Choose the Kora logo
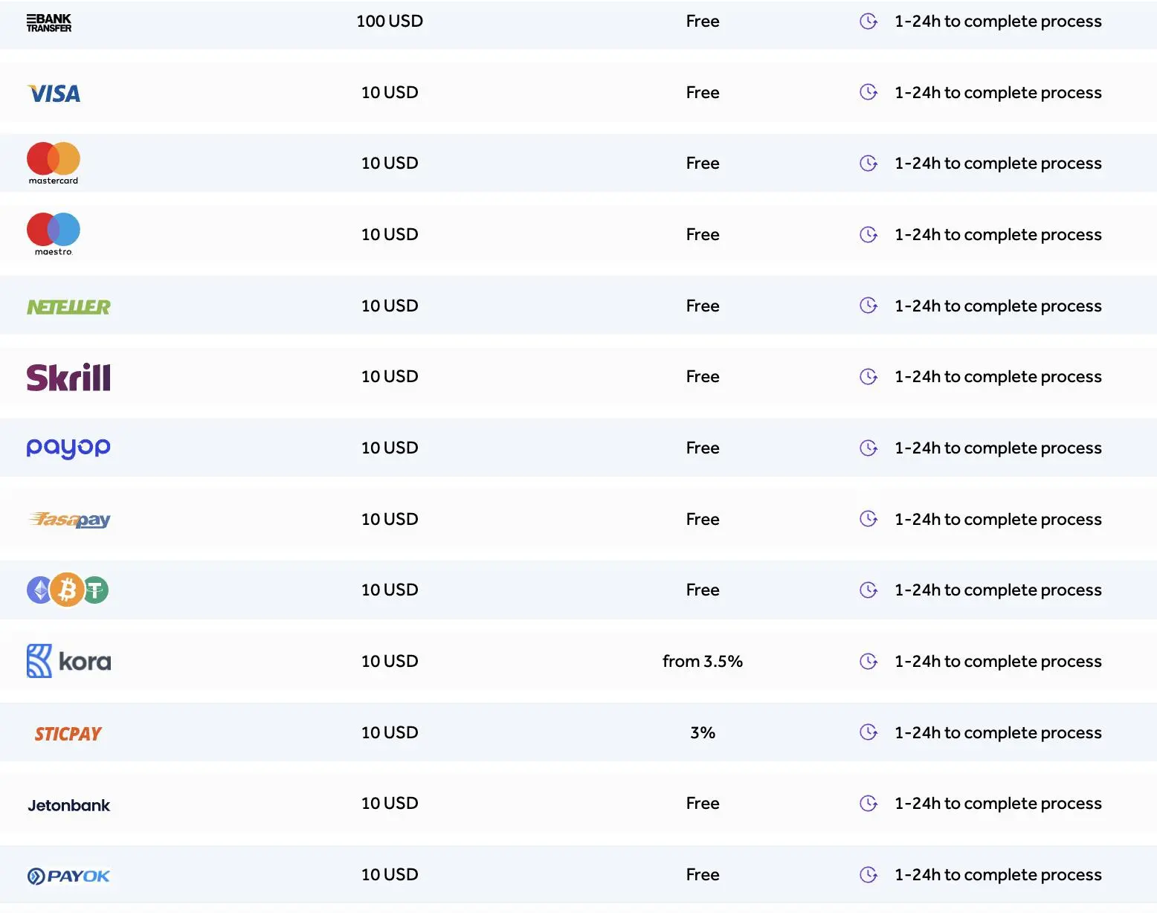Screen dimensions: 1157x913 [x=68, y=661]
